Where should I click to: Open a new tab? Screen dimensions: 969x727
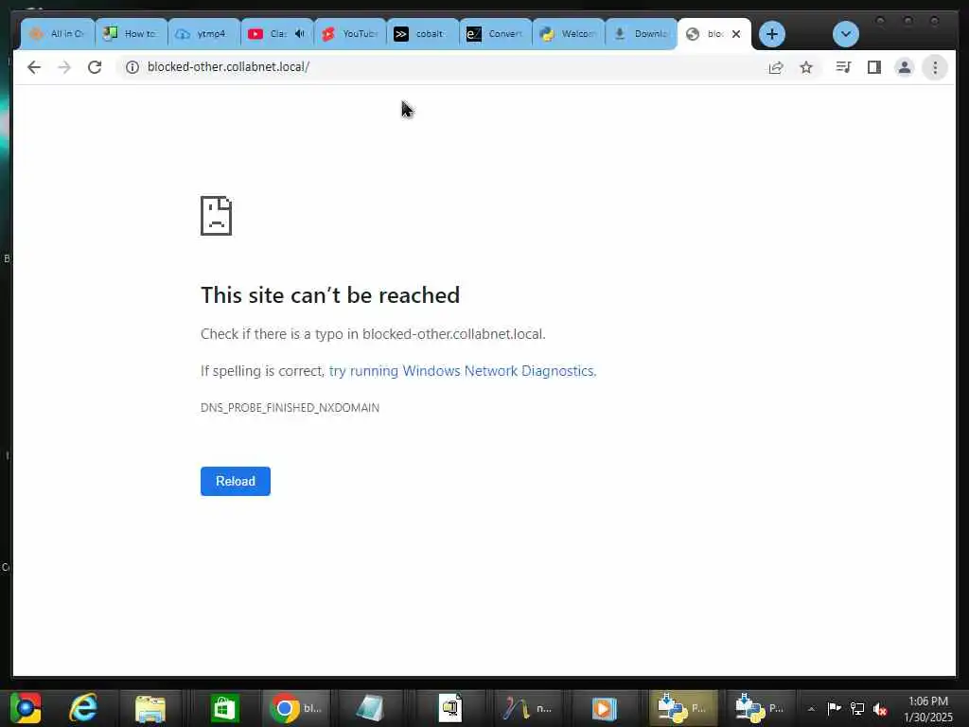772,34
